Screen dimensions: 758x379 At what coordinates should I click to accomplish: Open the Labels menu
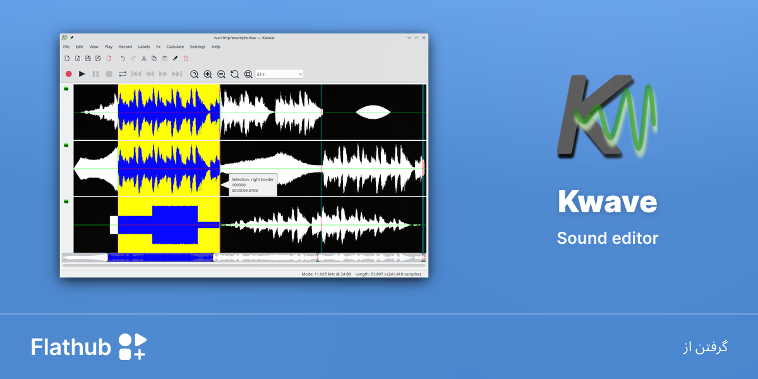[144, 47]
